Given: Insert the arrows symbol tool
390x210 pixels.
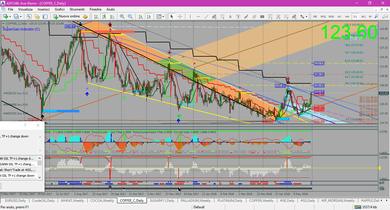Looking at the screenshot, I should coord(302,17).
